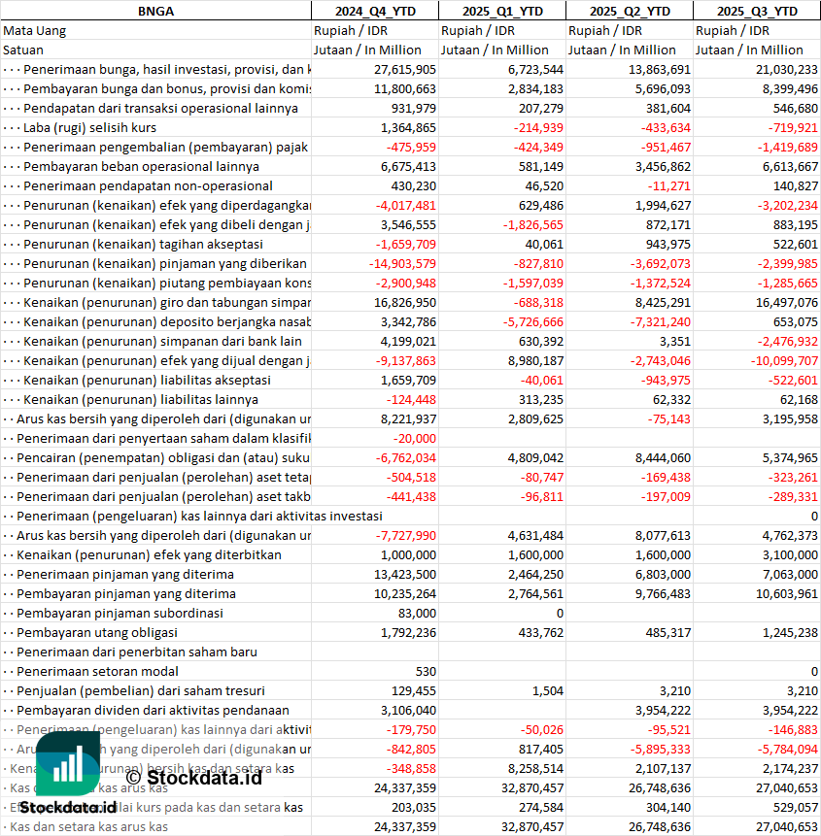Click the Stockdata.id logo icon
Screen dimensions: 821x836
coord(68,763)
